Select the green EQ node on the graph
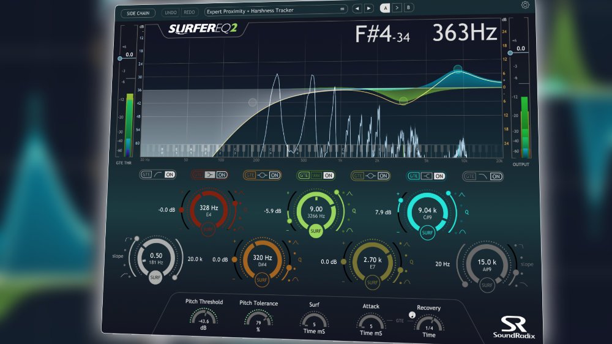Image resolution: width=612 pixels, height=344 pixels. (403, 101)
